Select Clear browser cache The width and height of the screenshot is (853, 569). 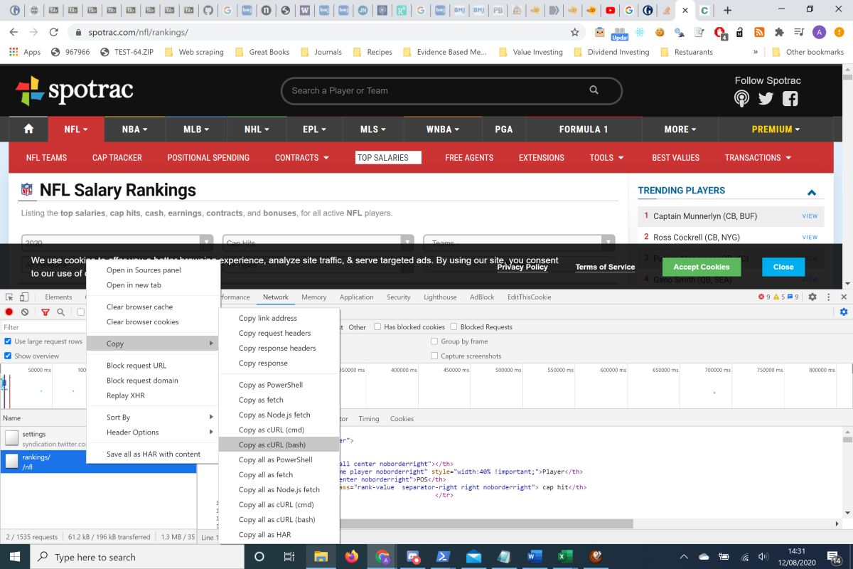click(x=152, y=307)
